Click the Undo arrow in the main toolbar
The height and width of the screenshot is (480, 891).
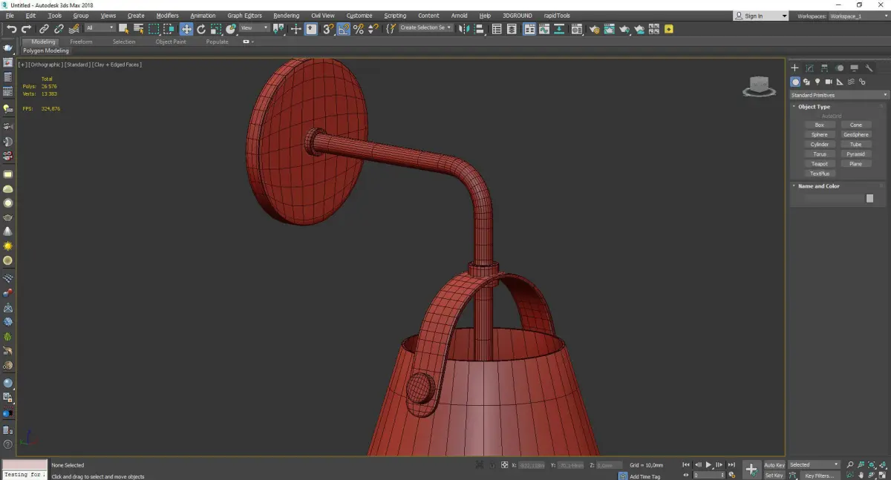11,29
